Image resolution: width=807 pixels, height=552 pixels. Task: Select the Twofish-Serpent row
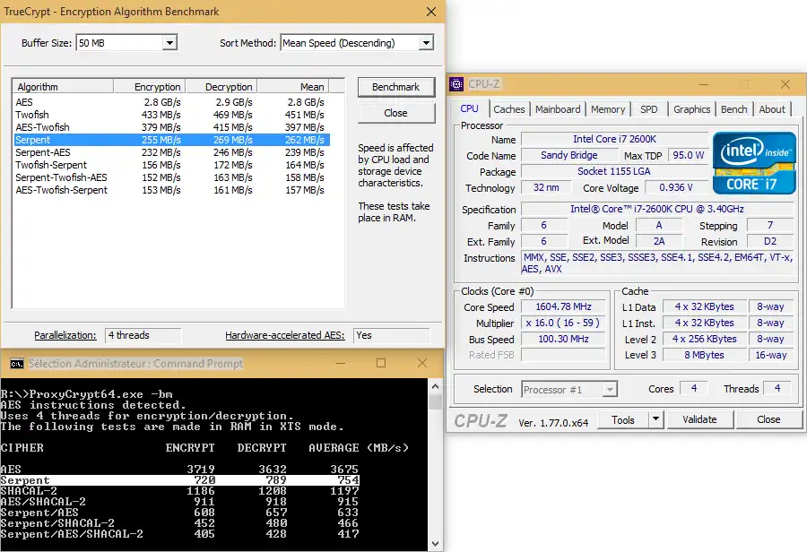pyautogui.click(x=171, y=165)
